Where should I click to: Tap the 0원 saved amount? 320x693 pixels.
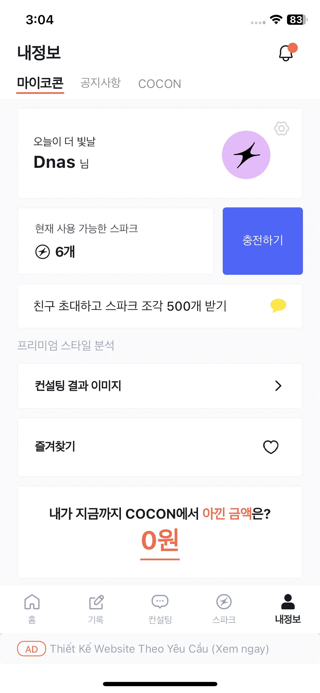tap(160, 541)
